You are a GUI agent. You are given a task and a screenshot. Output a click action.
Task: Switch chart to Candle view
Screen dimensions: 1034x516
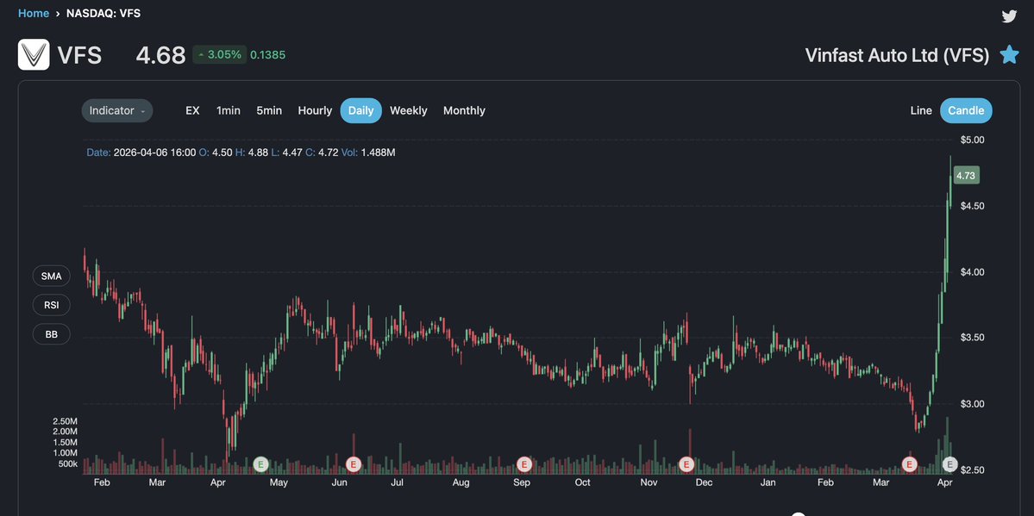pos(966,111)
